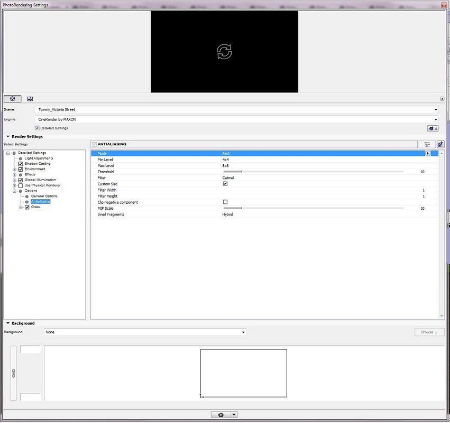Collapse the Render Settings section

(x=7, y=136)
